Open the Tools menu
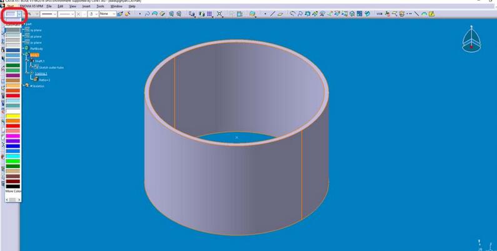 click(x=101, y=6)
